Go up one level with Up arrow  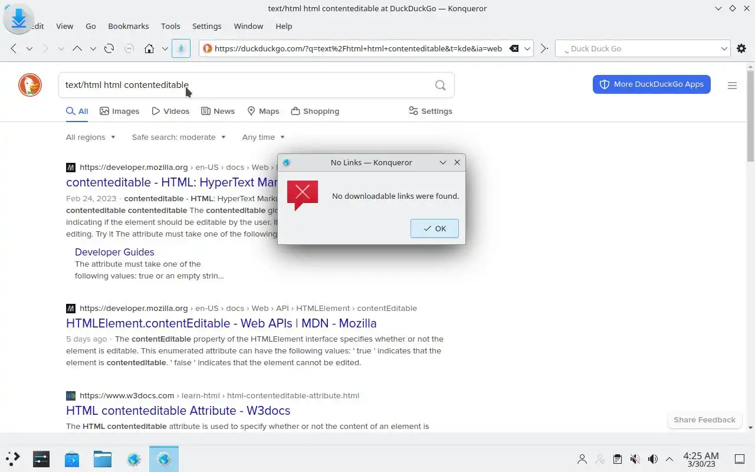coord(77,49)
